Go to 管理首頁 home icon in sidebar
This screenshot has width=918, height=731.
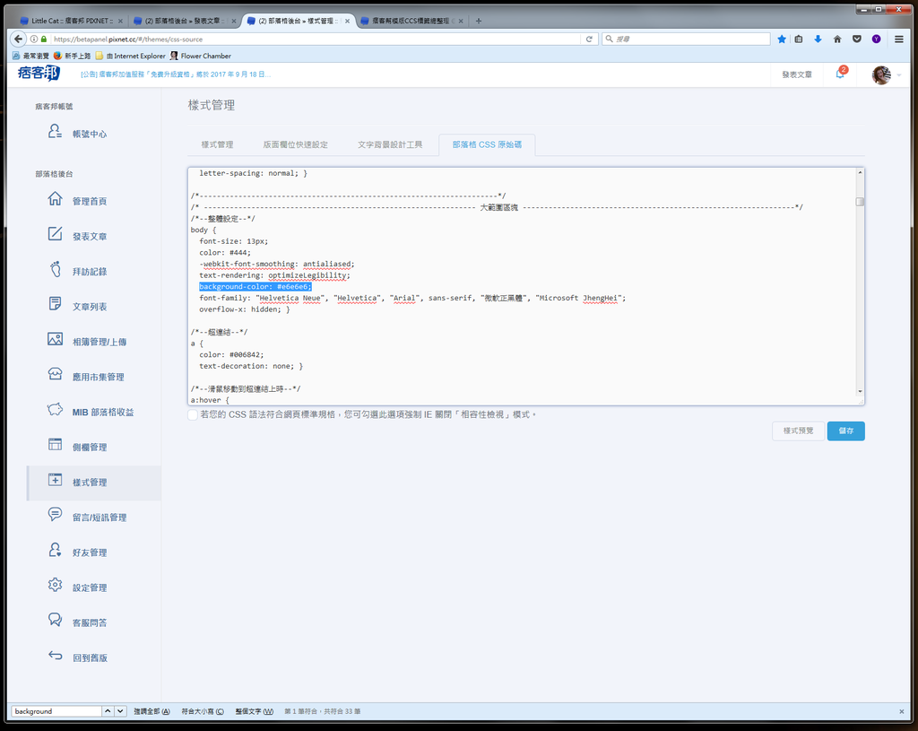(55, 199)
